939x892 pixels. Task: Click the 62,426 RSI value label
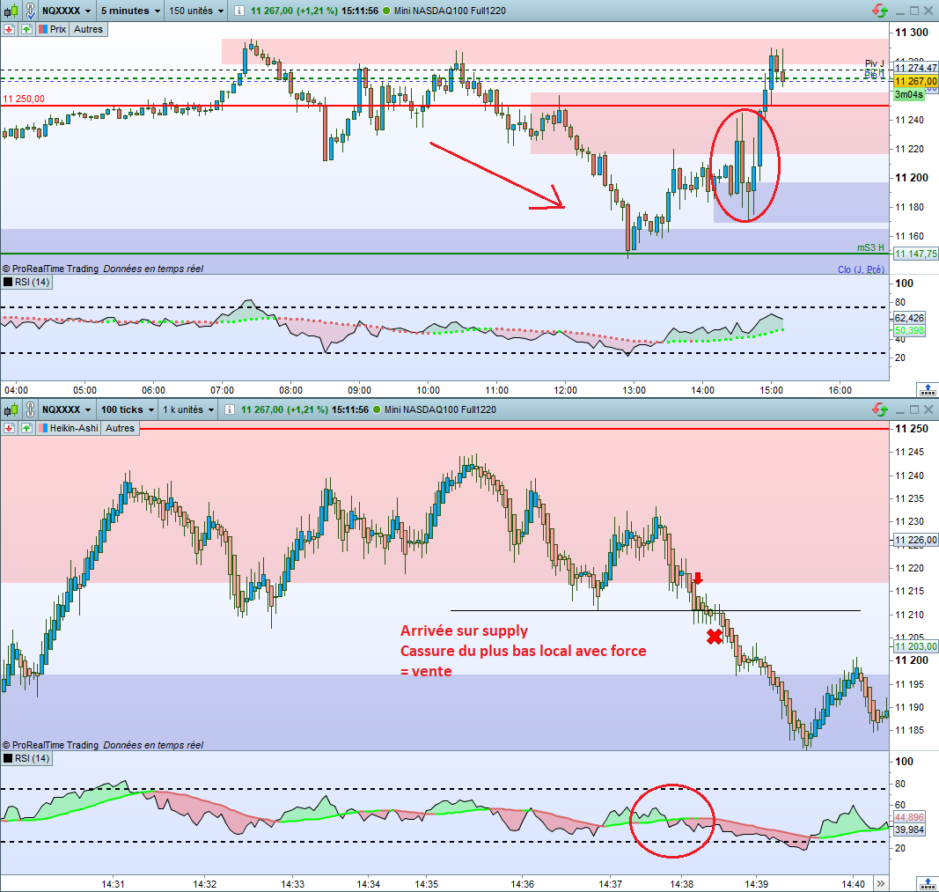tap(909, 318)
